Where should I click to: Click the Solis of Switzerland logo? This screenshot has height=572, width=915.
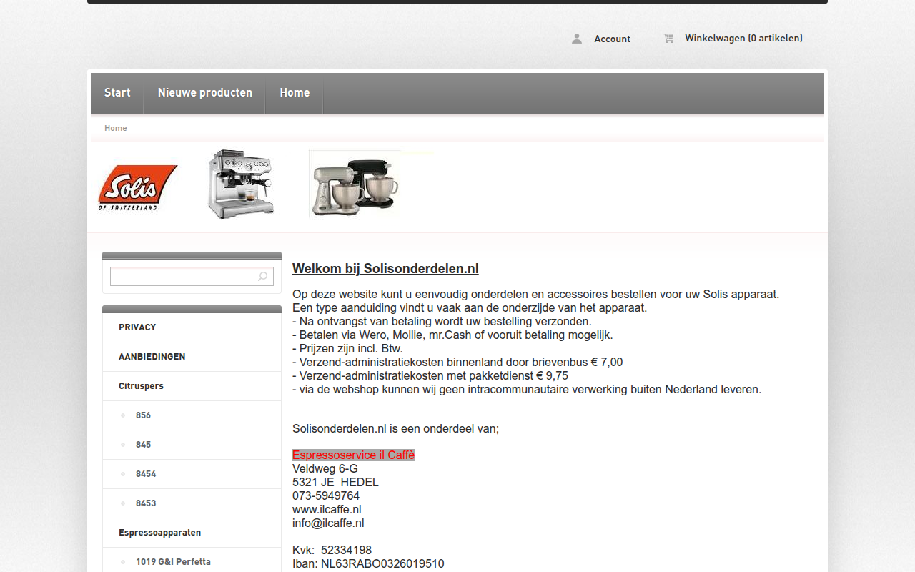coord(137,187)
